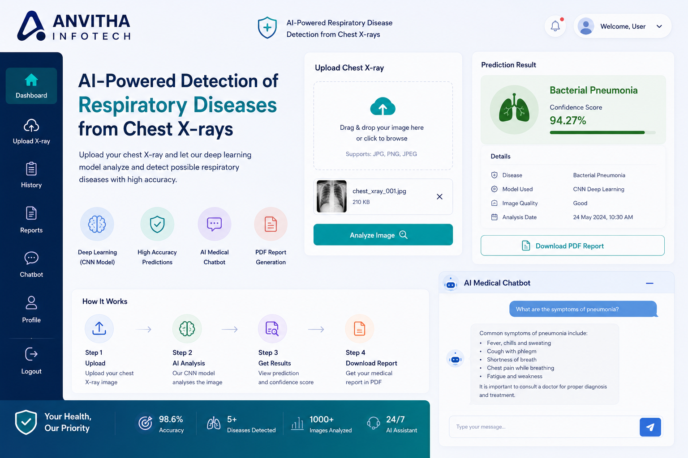
Task: Click the Step 1 Upload icon
Action: [x=99, y=329]
